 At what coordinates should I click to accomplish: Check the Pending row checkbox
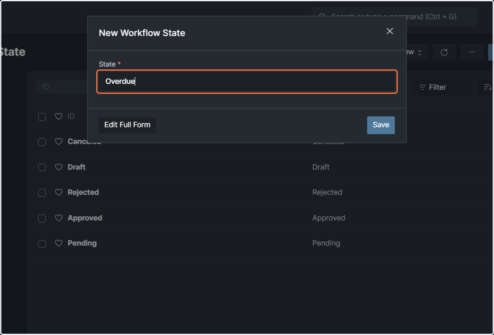click(42, 244)
